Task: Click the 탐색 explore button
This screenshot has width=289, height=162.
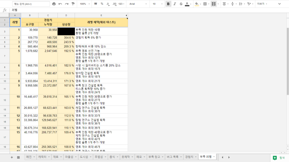Action: pos(279,157)
